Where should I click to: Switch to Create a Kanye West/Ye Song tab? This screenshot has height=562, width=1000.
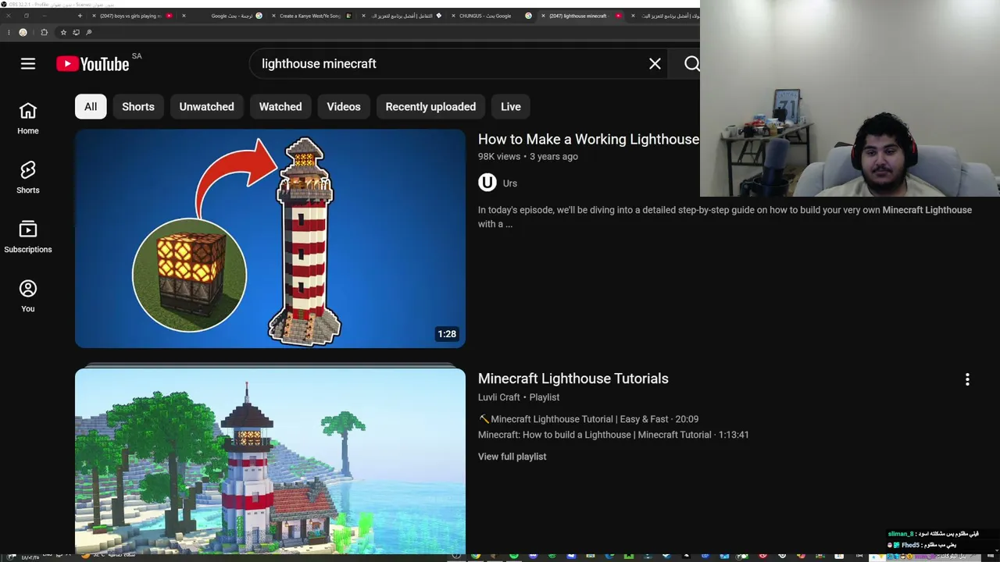[314, 16]
